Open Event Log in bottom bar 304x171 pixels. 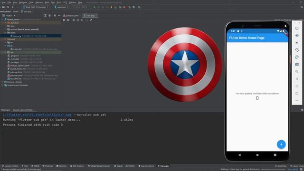(x=281, y=166)
